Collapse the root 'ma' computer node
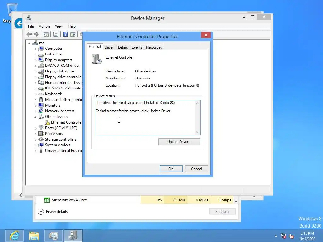323x242 pixels. [29, 43]
